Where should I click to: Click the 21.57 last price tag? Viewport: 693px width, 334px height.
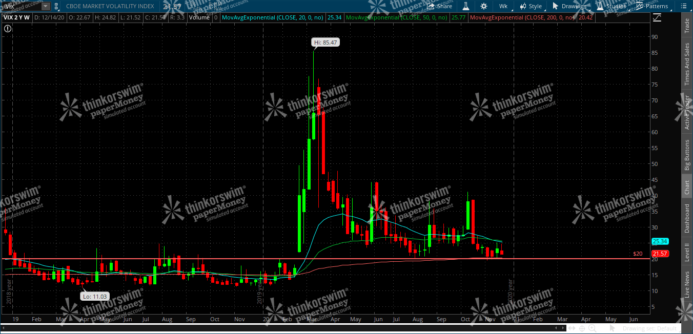click(x=660, y=254)
